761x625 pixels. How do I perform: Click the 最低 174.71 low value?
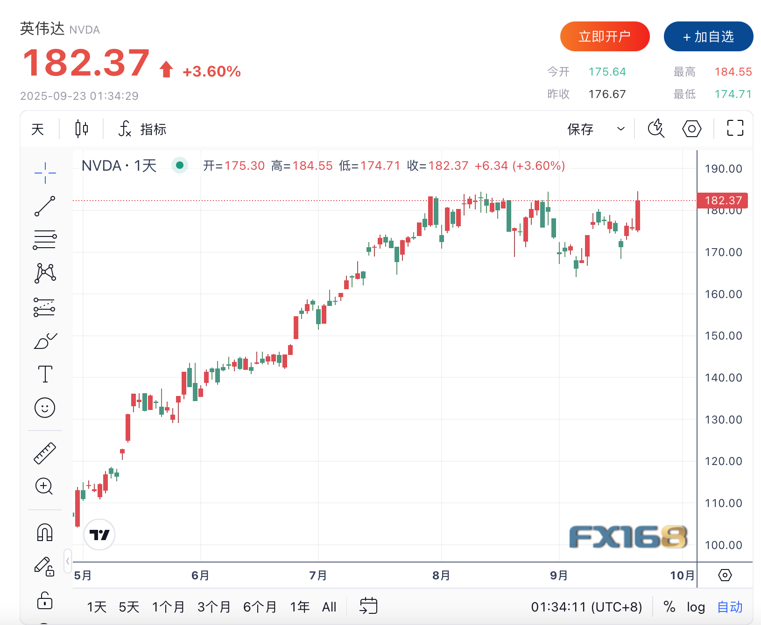733,94
